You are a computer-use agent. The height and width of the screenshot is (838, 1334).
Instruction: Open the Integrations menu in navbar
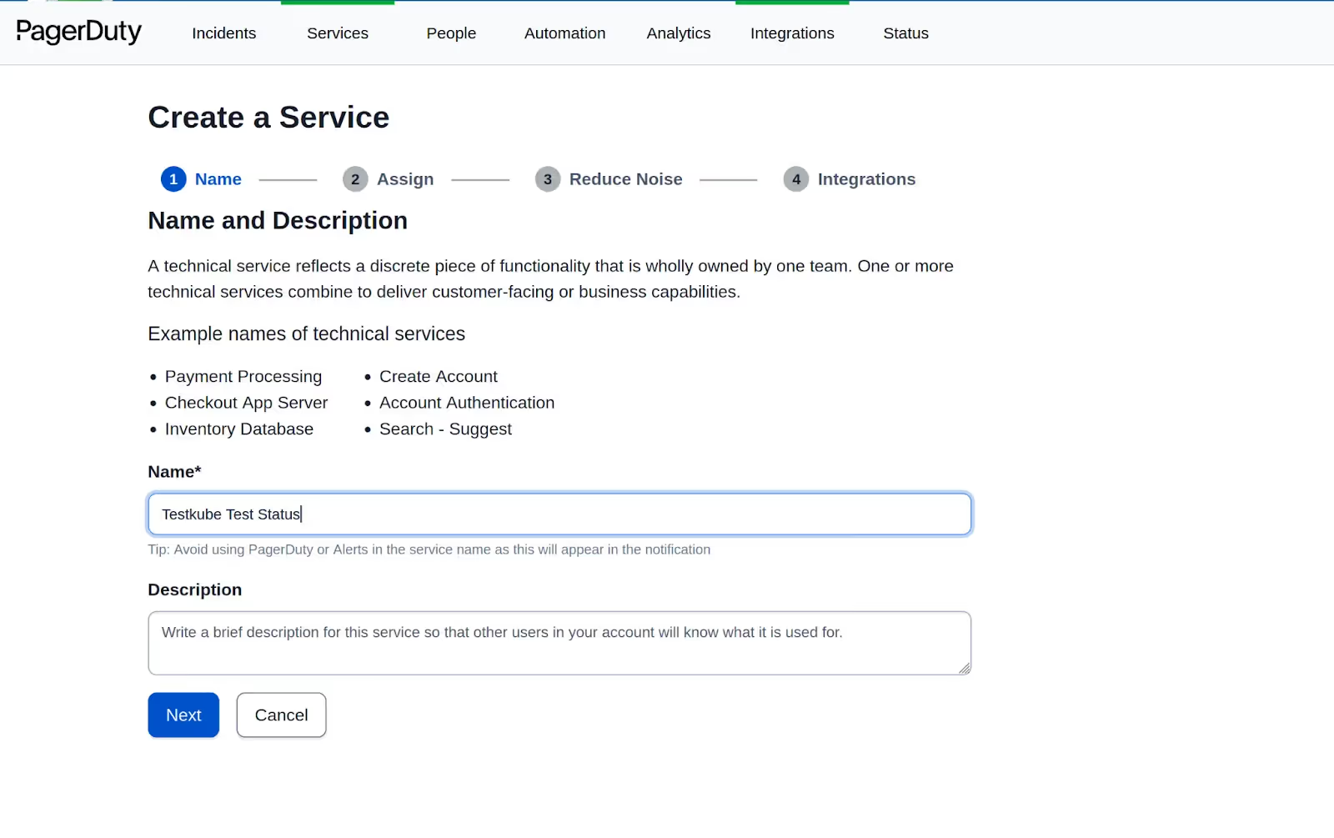pos(792,33)
